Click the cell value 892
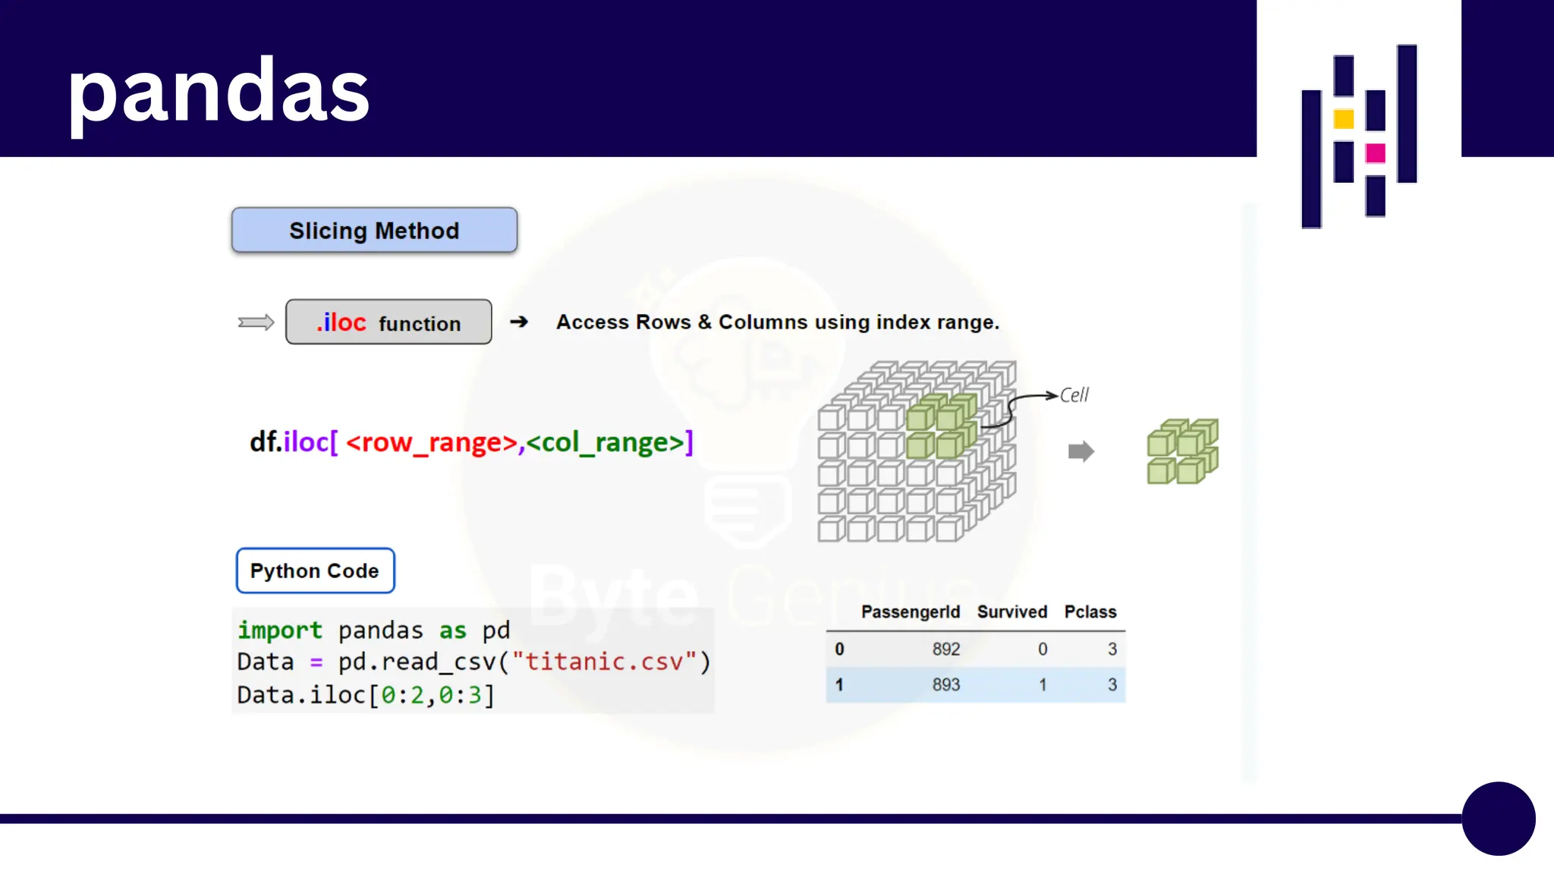 (x=946, y=649)
